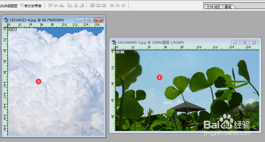Minimize the 19214GZ2-4.jpg window
265x142 pixels.
pos(80,20)
